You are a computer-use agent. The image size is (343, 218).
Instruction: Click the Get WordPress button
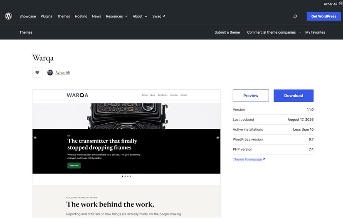pyautogui.click(x=323, y=16)
